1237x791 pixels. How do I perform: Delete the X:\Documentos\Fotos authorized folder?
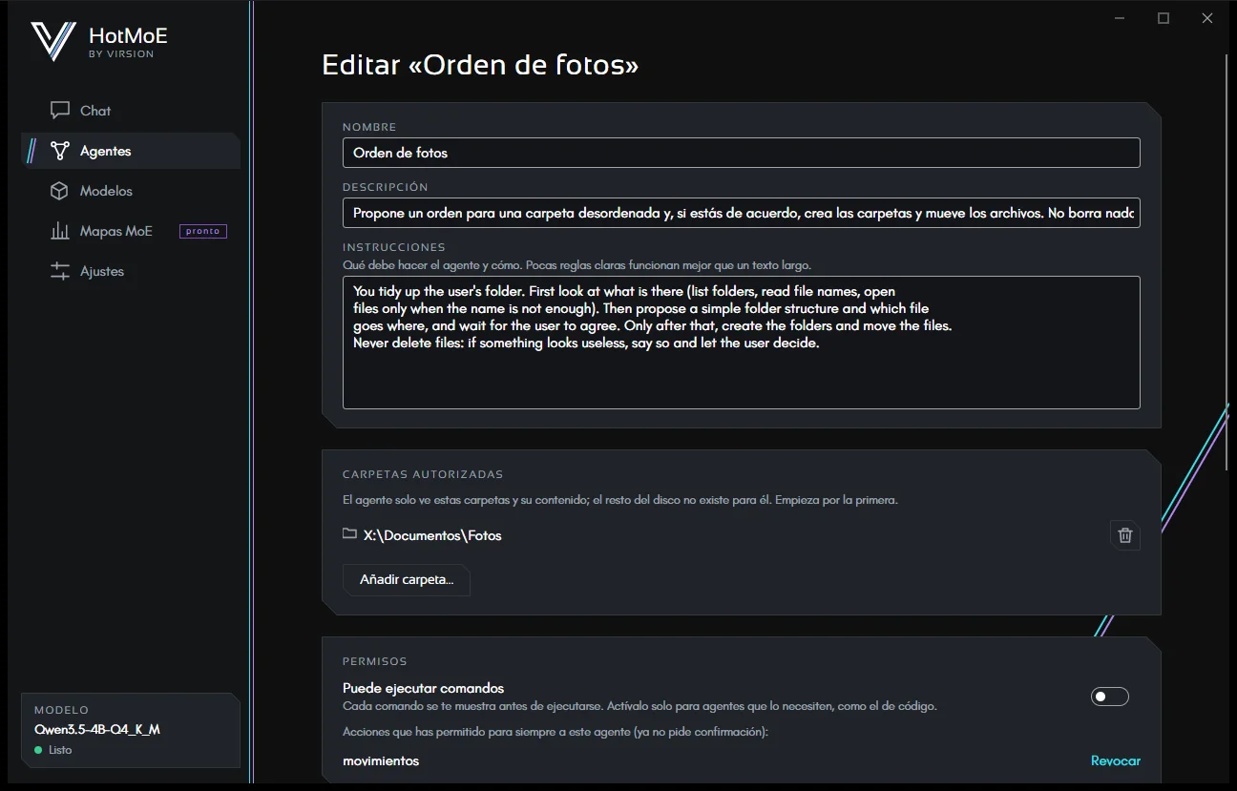point(1125,535)
